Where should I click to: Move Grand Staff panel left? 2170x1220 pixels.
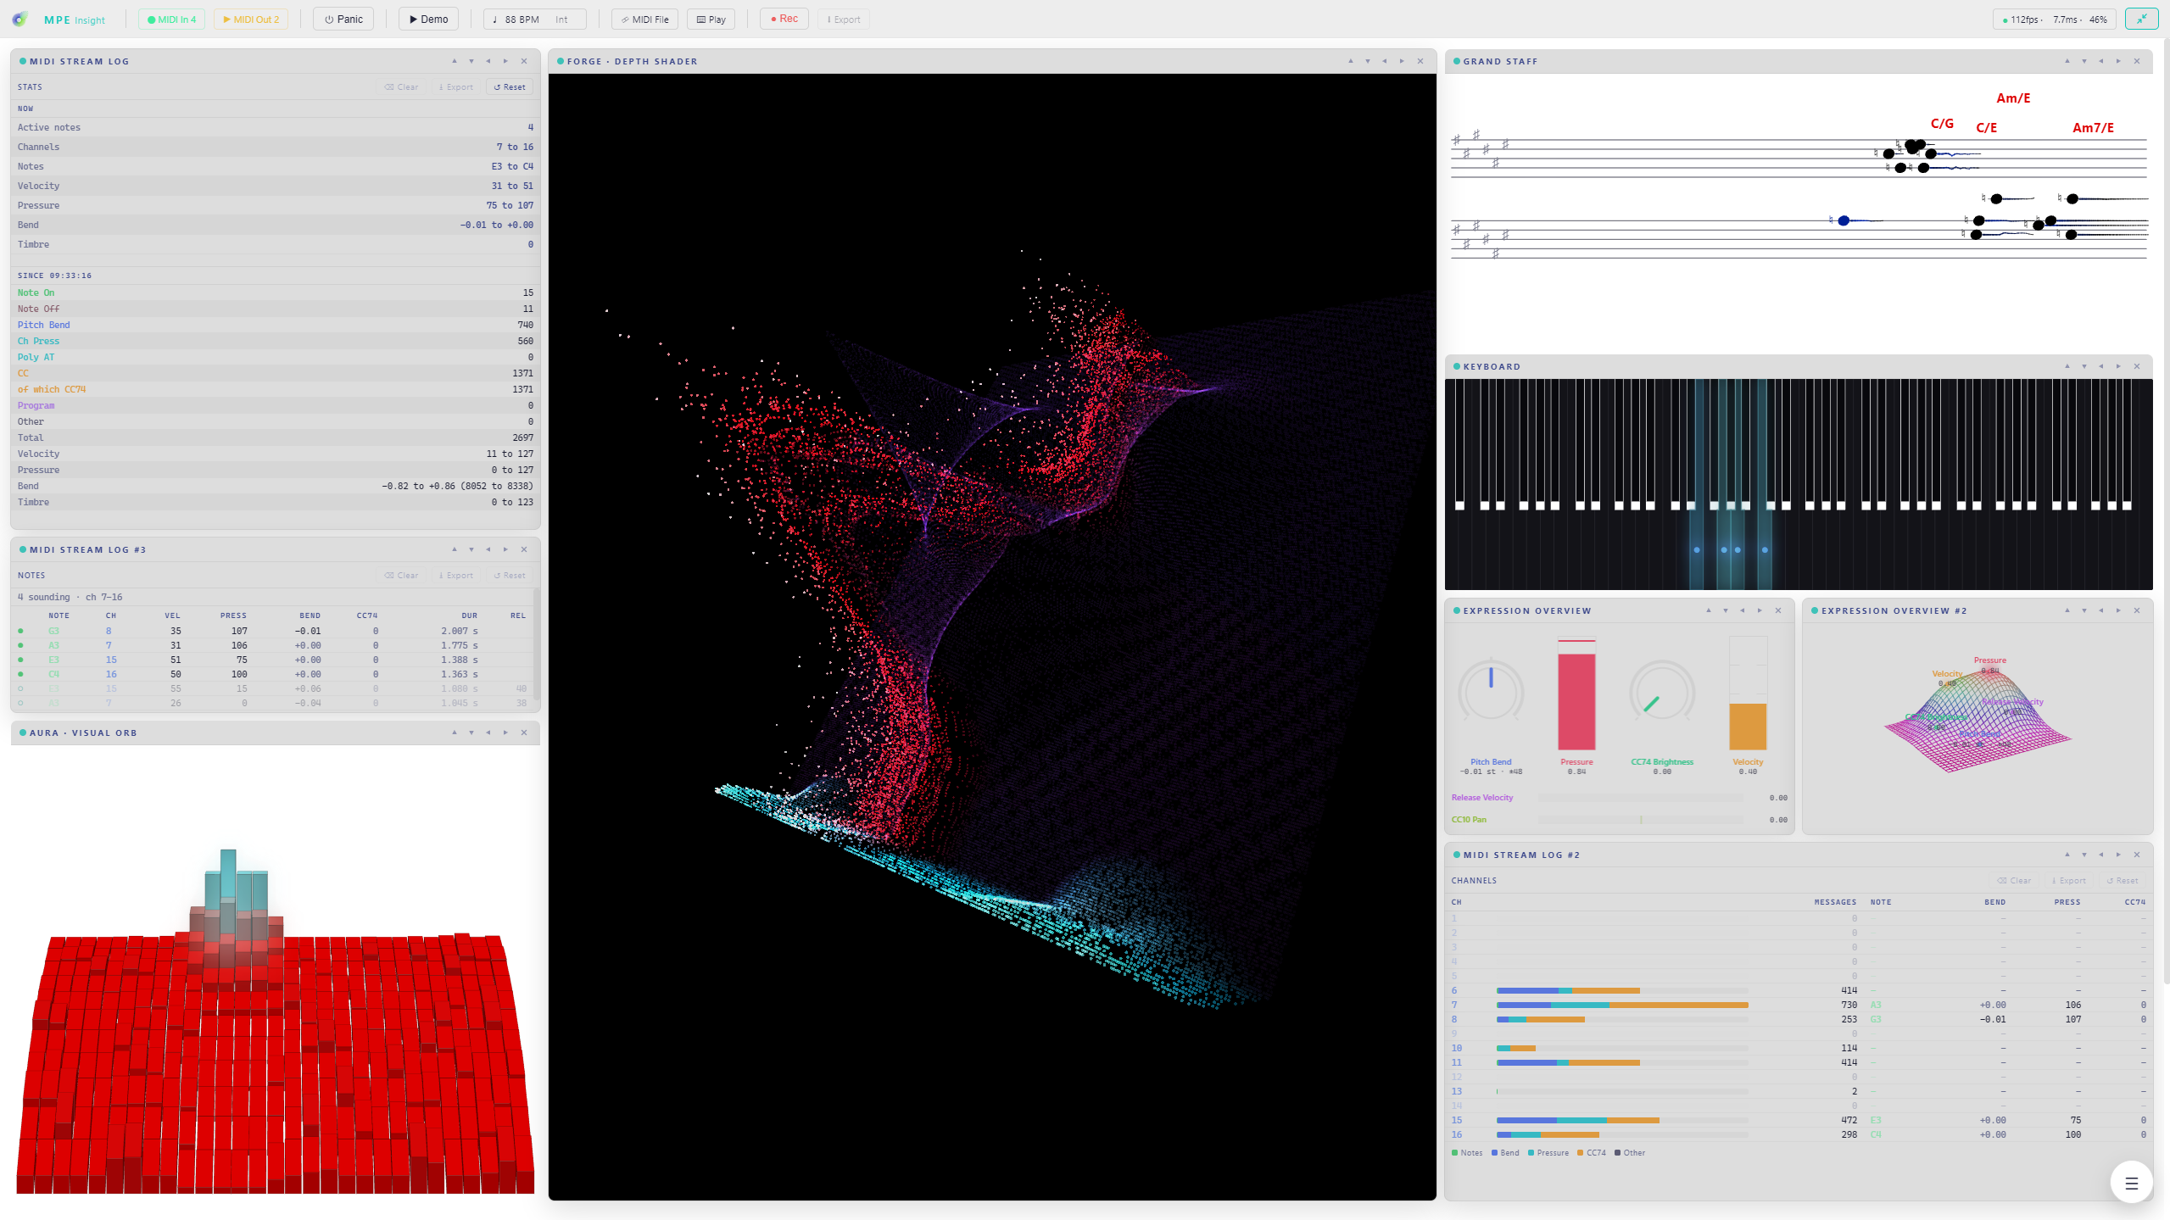pyautogui.click(x=2101, y=61)
